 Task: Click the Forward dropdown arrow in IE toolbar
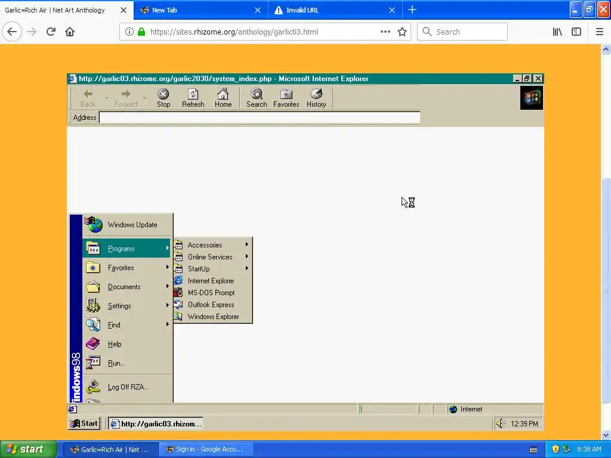144,98
